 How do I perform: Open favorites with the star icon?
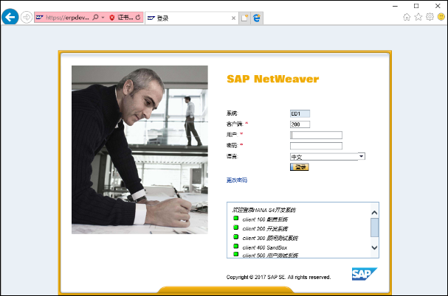coord(418,17)
